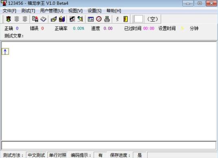Click the document save toolbar icon
218x158 pixels.
(x=35, y=19)
